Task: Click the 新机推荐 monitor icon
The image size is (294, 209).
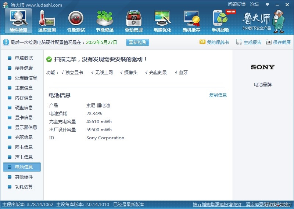Action: tap(191, 21)
